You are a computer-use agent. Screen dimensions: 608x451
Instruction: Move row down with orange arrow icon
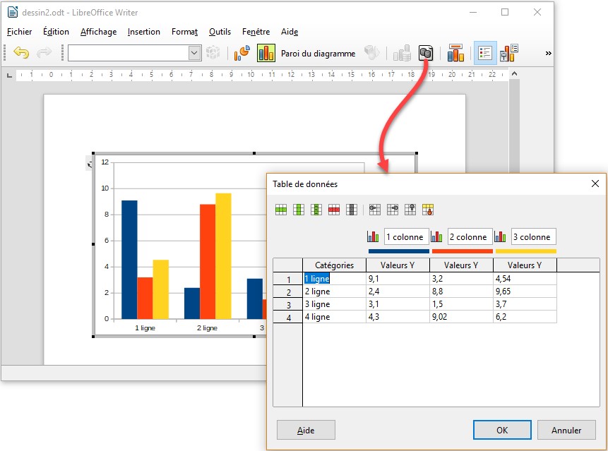click(428, 210)
